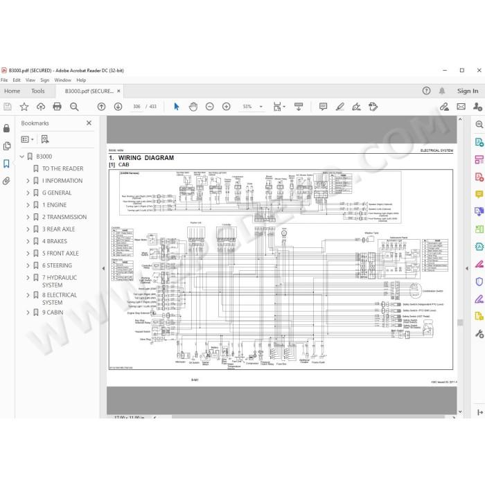Go to previous page arrow
The width and height of the screenshot is (485, 485).
tap(101, 107)
